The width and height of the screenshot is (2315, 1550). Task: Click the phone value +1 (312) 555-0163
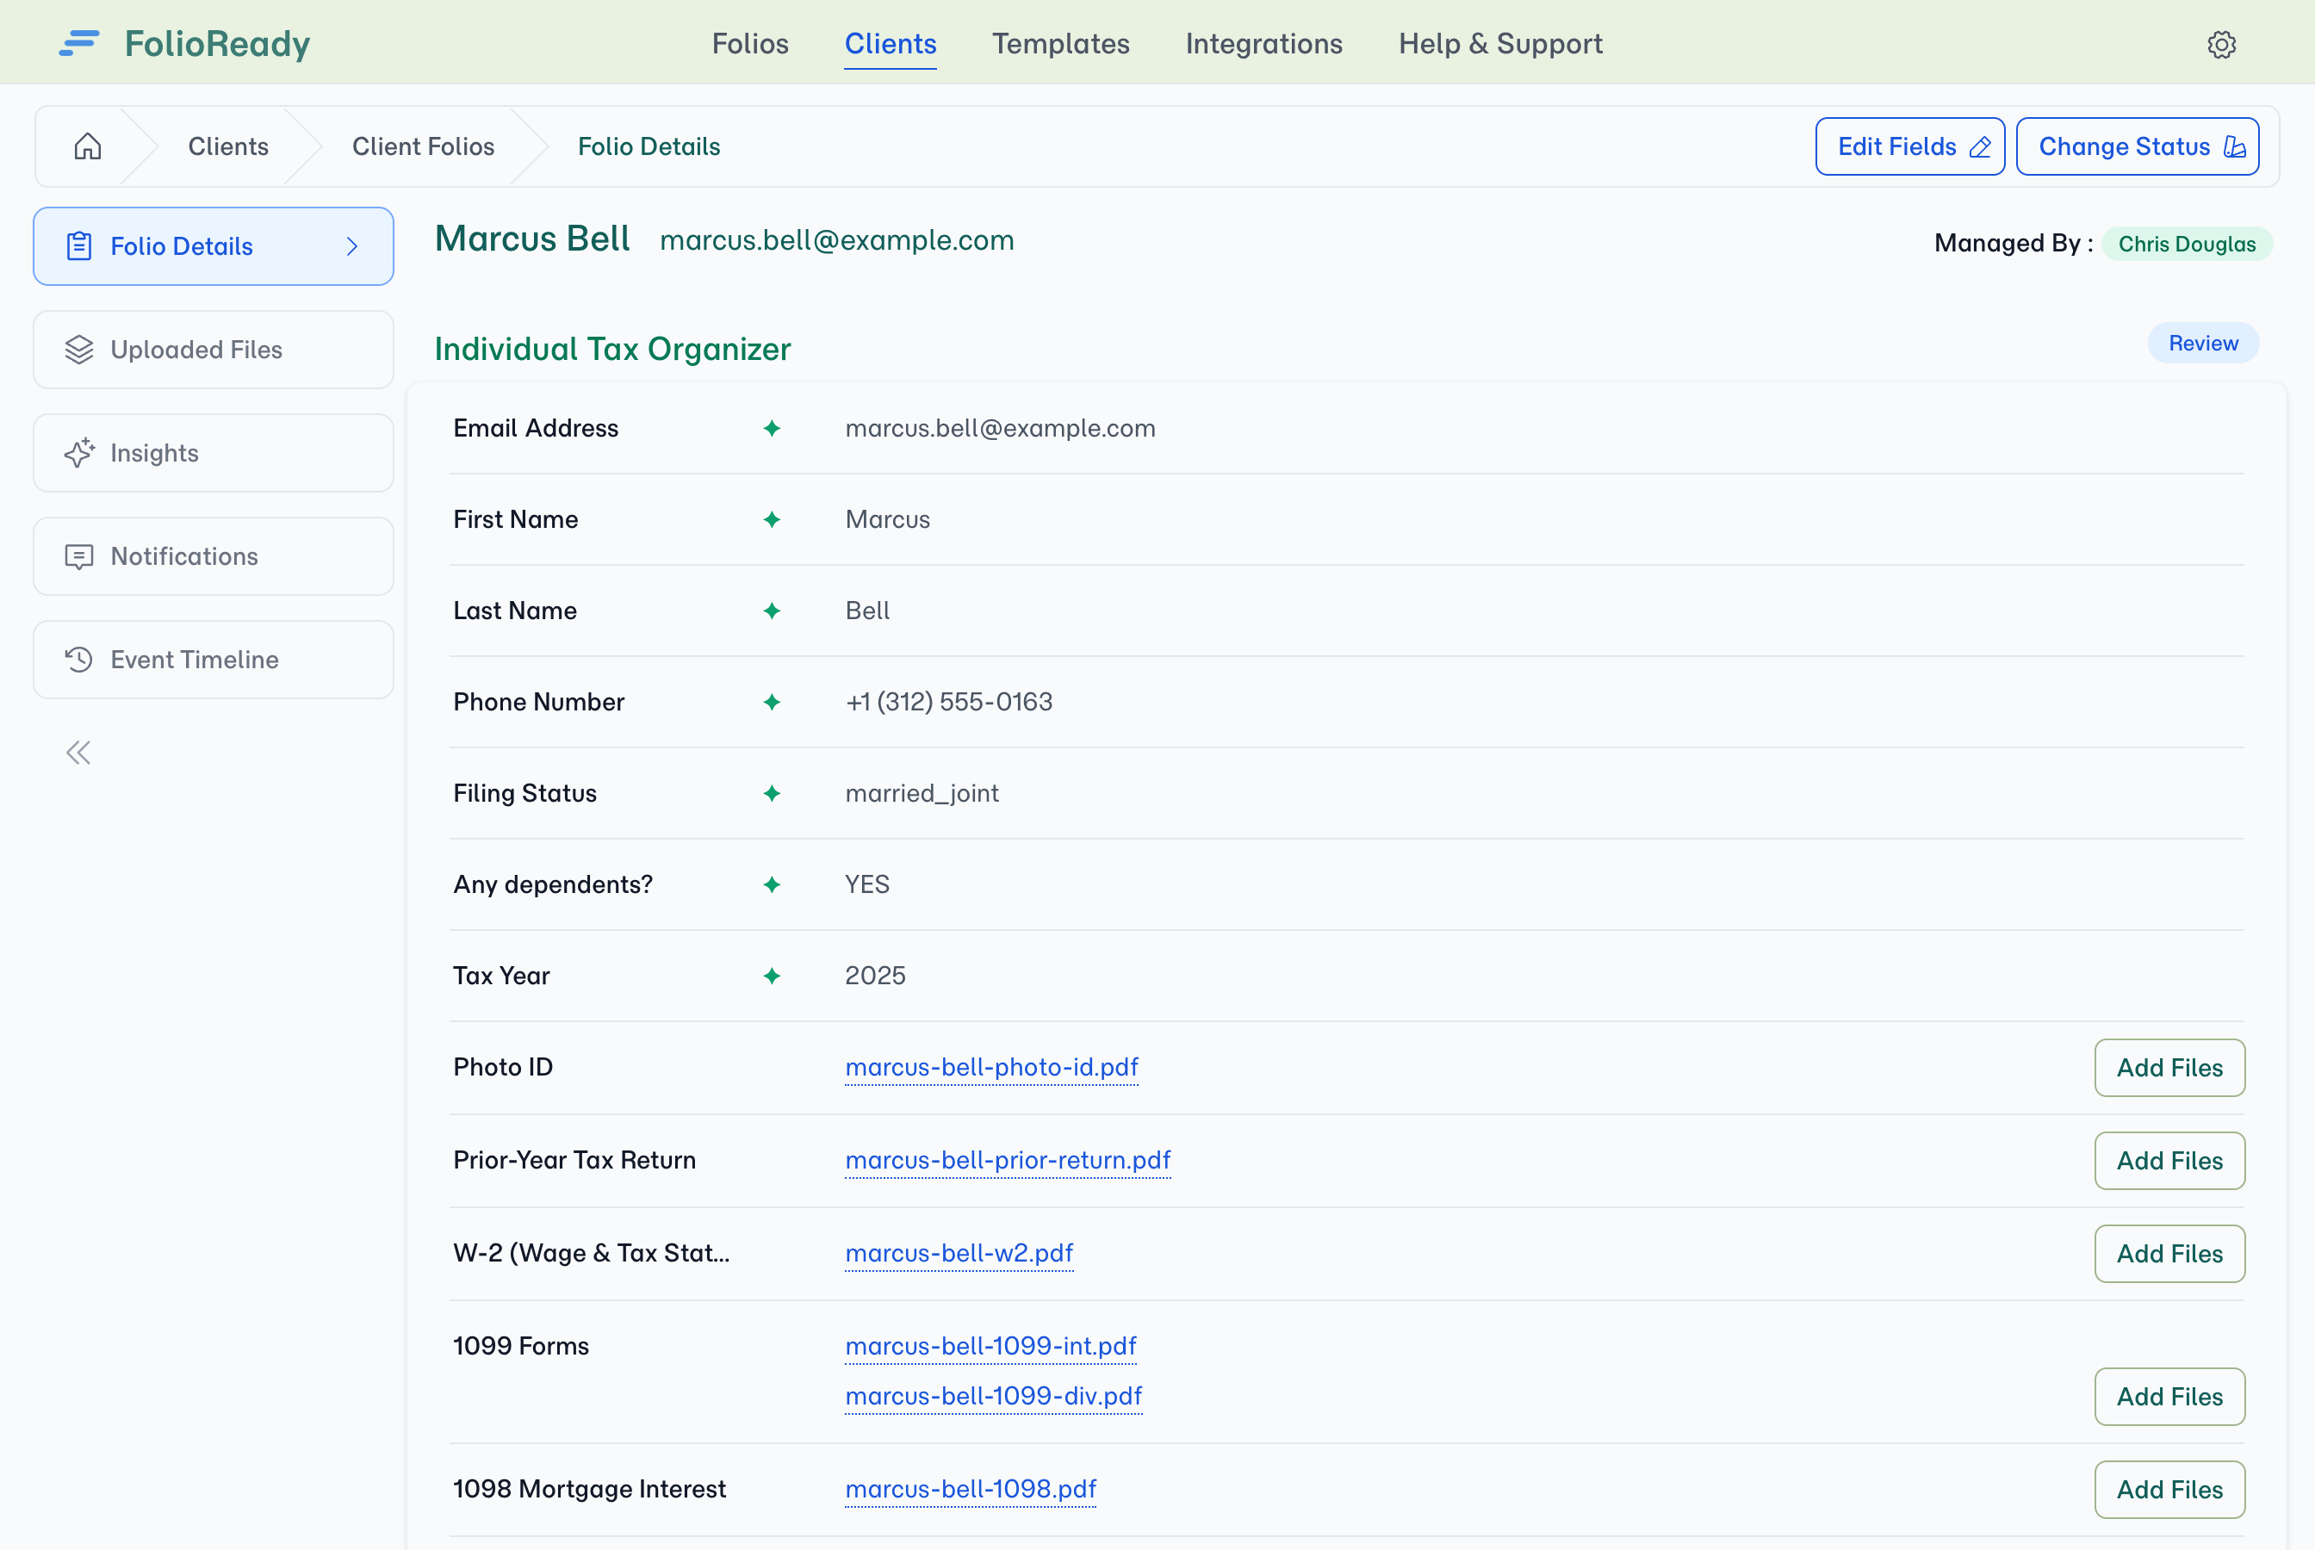tap(949, 702)
